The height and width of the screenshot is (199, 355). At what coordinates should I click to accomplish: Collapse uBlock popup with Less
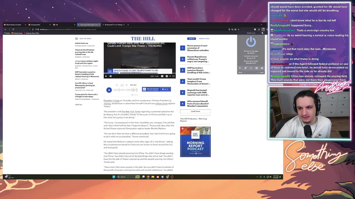coord(261,72)
